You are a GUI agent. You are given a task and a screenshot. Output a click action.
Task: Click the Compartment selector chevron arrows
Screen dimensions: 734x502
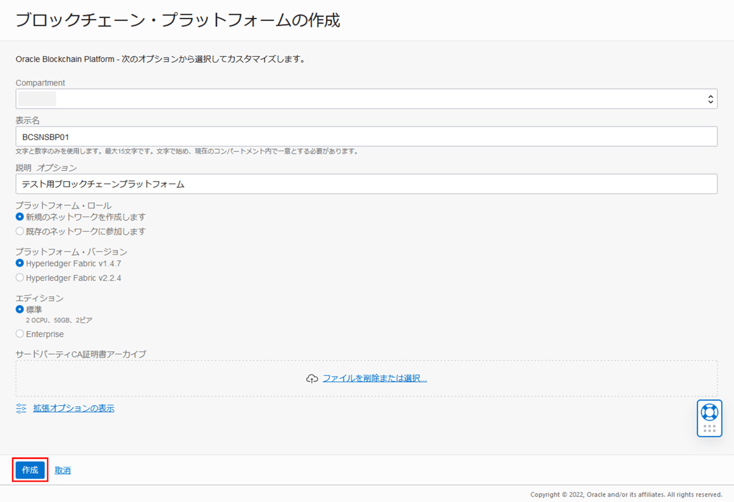coord(710,98)
